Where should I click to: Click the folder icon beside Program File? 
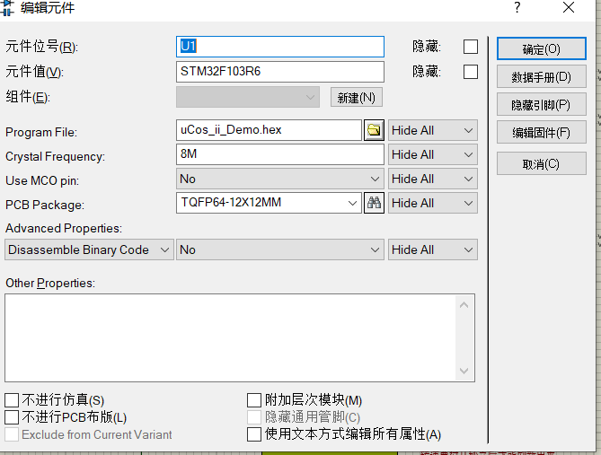tap(374, 130)
